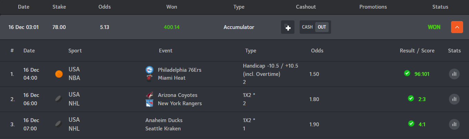Image resolution: width=469 pixels, height=139 pixels.
Task: Click the Philadelphia 76ers team logo
Action: click(x=149, y=70)
